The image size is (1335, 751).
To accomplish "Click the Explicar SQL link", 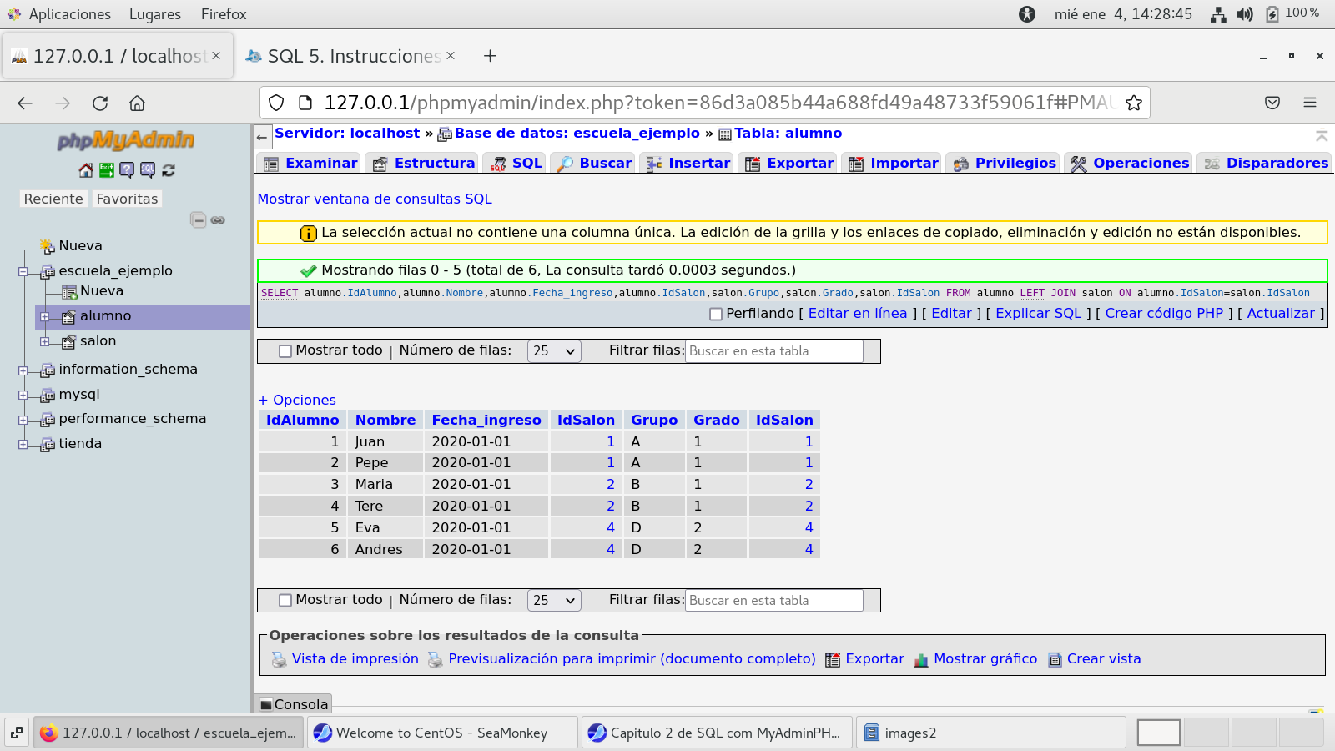I will coord(1038,314).
